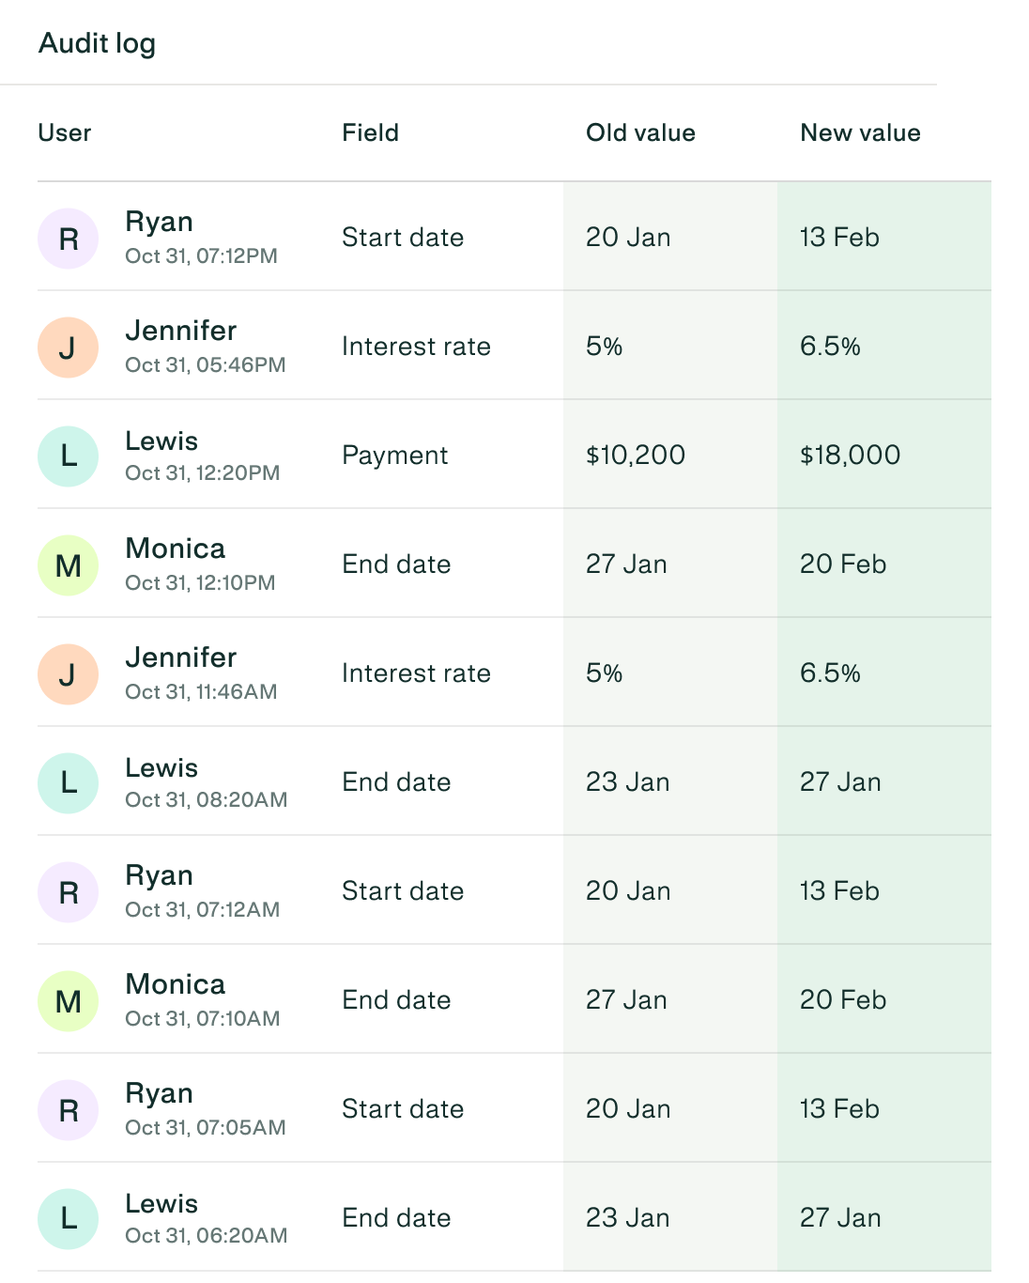Select the $18,000 new payment value
Image resolution: width=1029 pixels, height=1283 pixels.
(x=850, y=456)
